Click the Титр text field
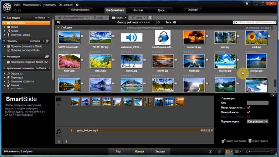The width and height of the screenshot is (279, 157). (258, 103)
